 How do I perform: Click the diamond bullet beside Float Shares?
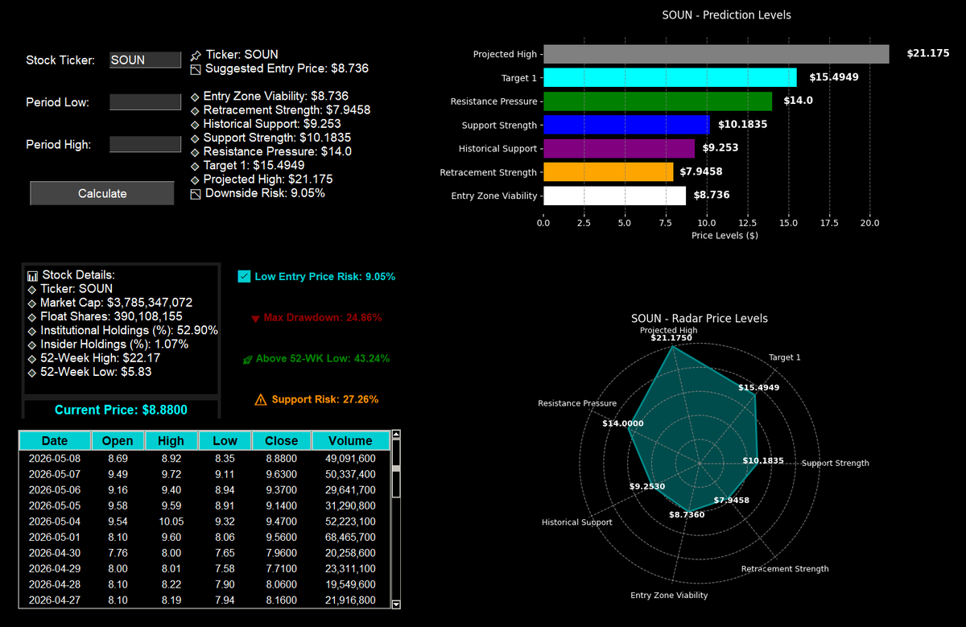32,317
